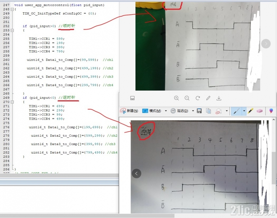Image resolution: width=277 pixels, height=218 pixels.
Task: Collapse the fold marker at line 248
Action: 12,9
